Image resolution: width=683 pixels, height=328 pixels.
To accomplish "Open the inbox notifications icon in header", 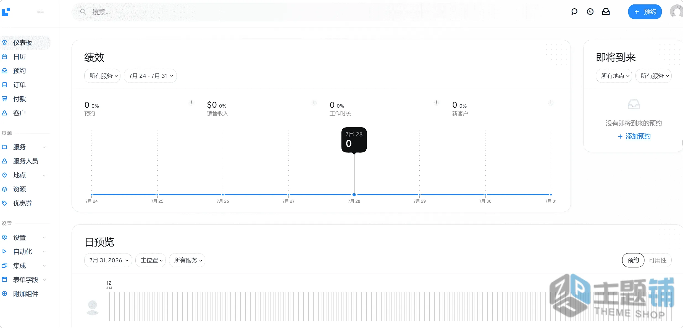I will tap(606, 12).
